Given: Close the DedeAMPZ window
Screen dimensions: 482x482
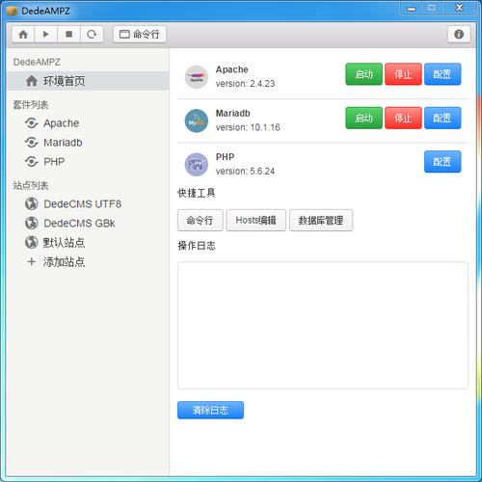Looking at the screenshot, I should point(460,9).
